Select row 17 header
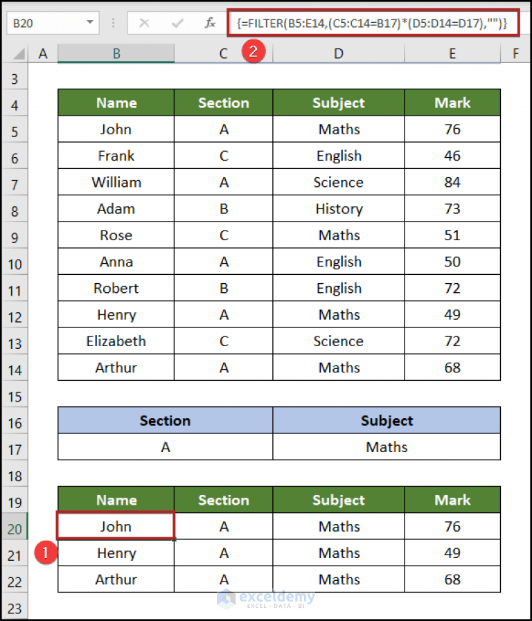532x621 pixels. pos(15,447)
